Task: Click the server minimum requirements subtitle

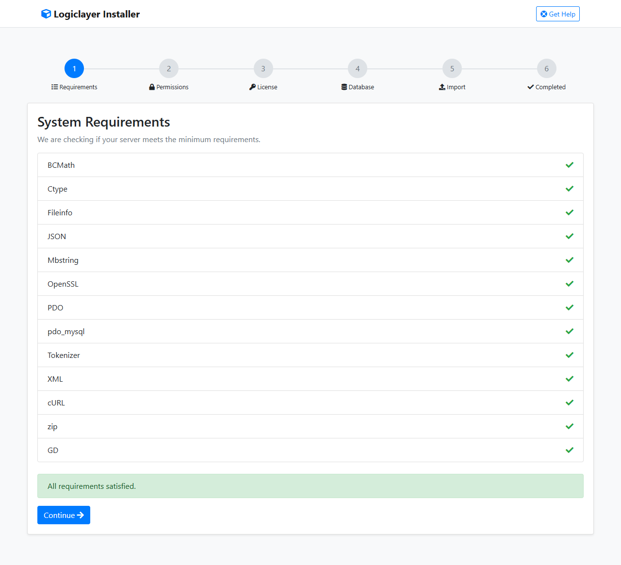Action: point(149,139)
